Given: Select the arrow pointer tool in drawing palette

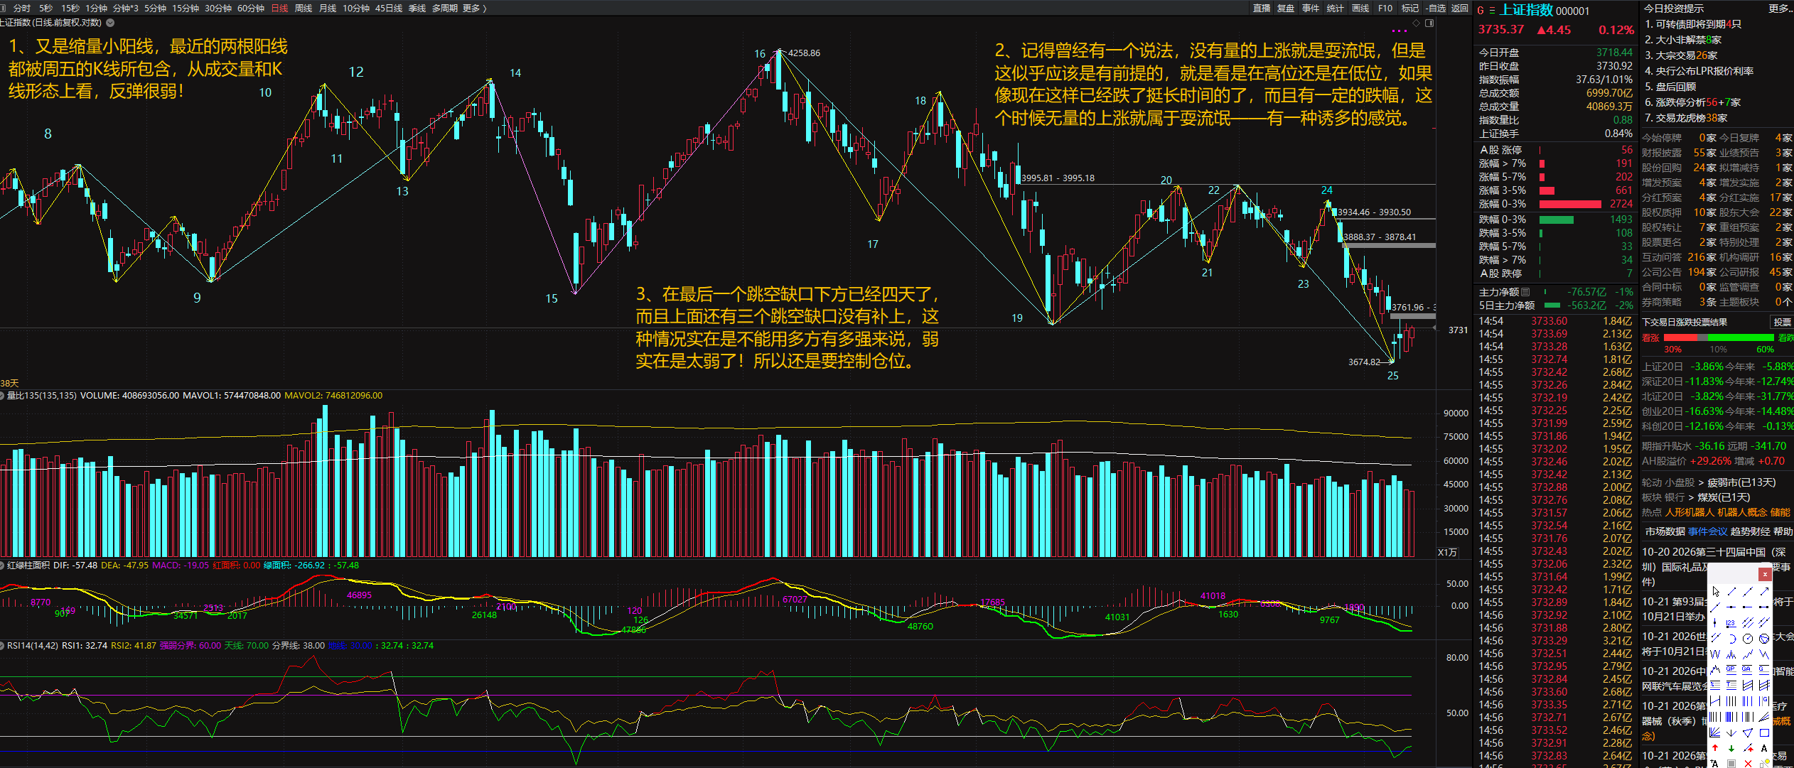Looking at the screenshot, I should pos(1715,591).
